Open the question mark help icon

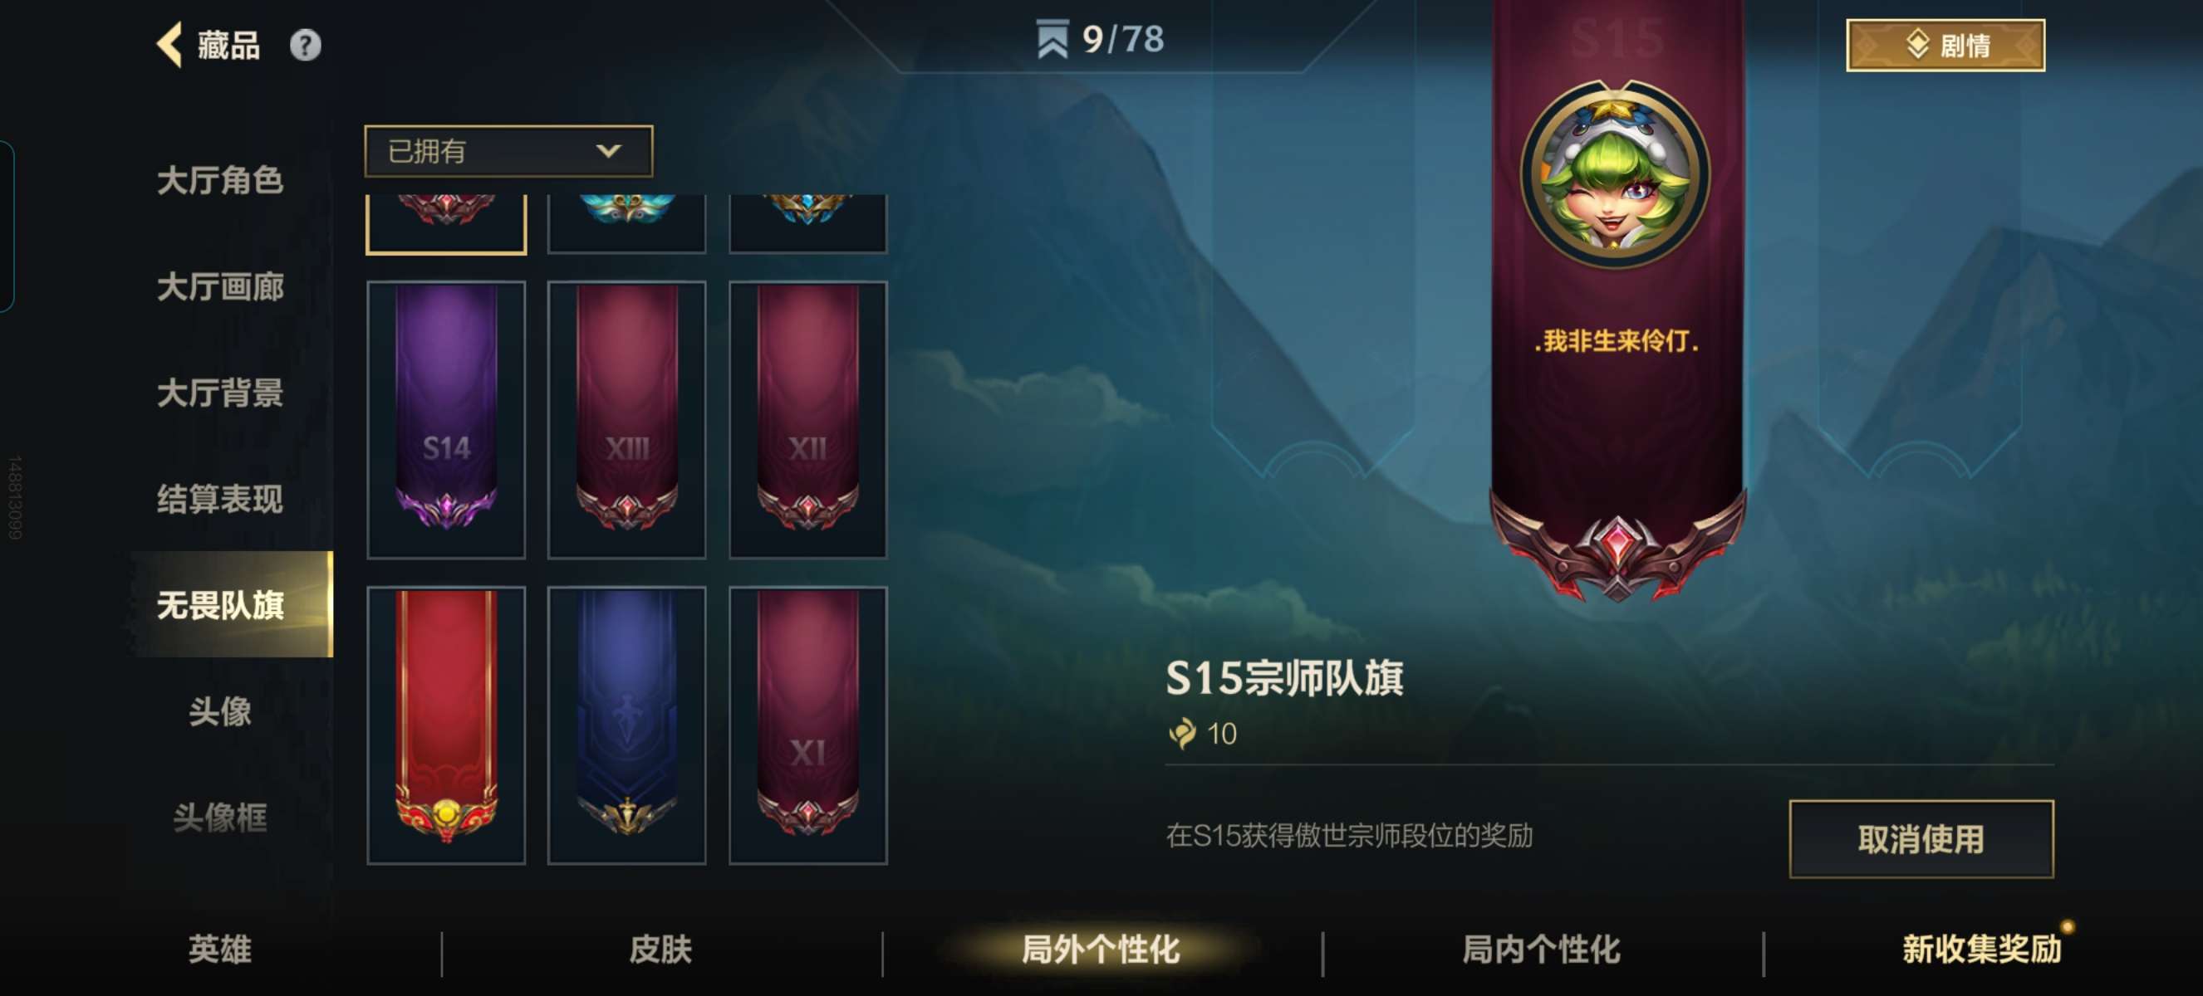point(306,46)
